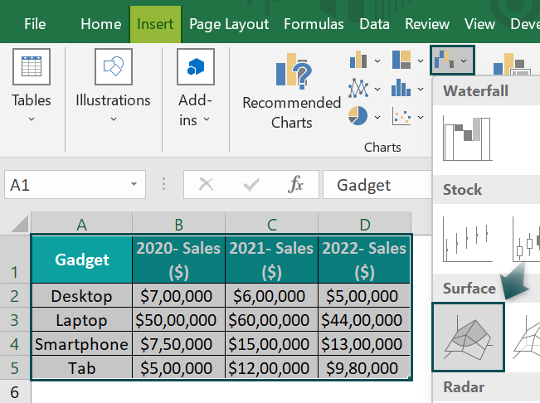Insert a scatter or bubble chart
Image resolution: width=540 pixels, height=403 pixels.
[x=401, y=116]
